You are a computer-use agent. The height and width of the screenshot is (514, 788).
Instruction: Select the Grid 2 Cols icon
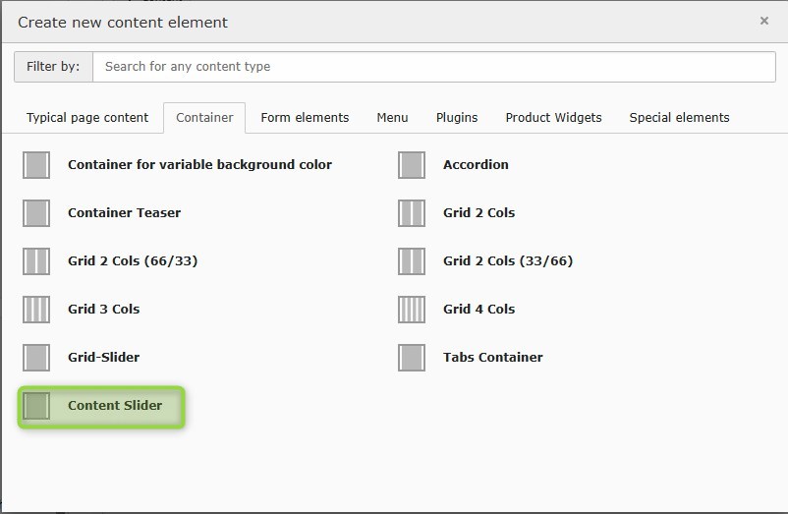412,213
